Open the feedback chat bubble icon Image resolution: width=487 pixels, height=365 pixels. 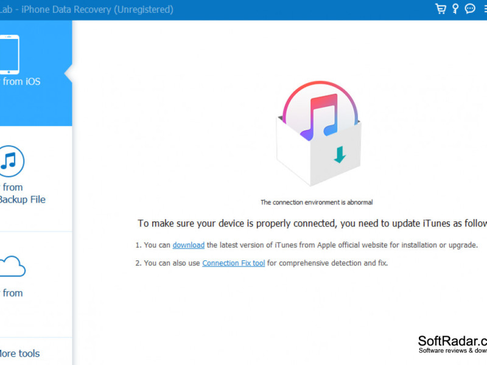(x=470, y=9)
